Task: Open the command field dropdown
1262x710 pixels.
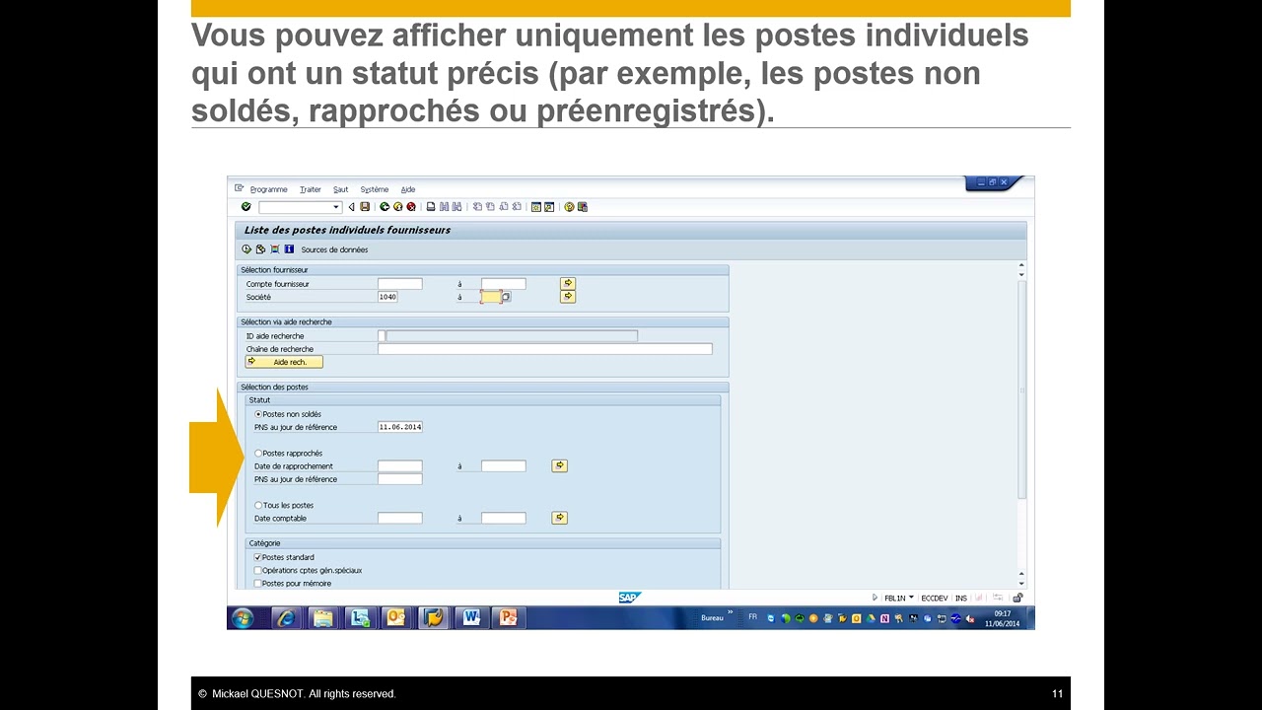Action: point(336,207)
